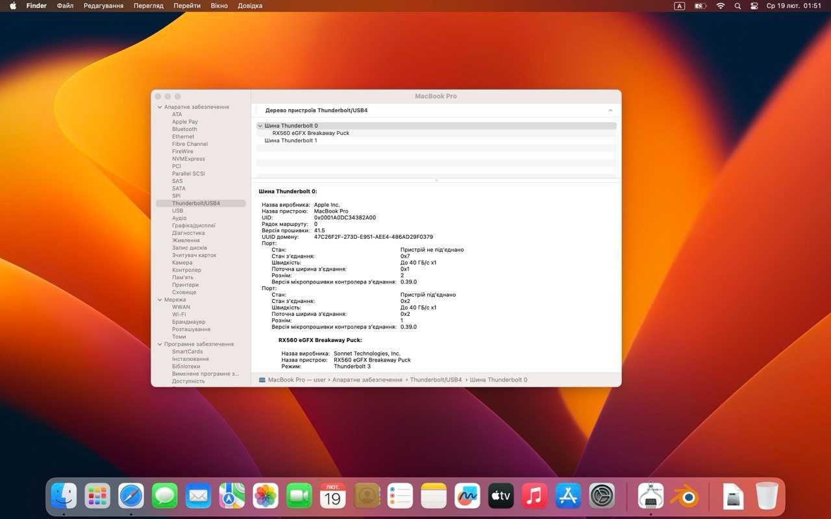Launch Blender from the Dock

click(x=684, y=496)
